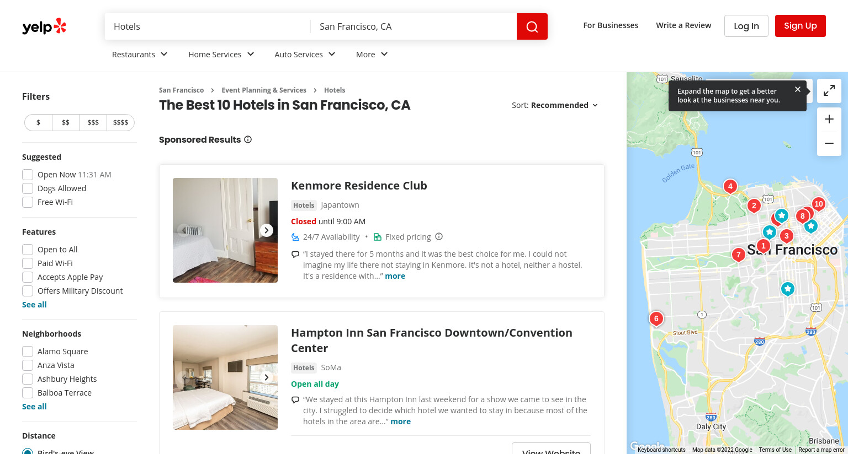Zoom in on the map
The image size is (848, 454).
coord(829,119)
